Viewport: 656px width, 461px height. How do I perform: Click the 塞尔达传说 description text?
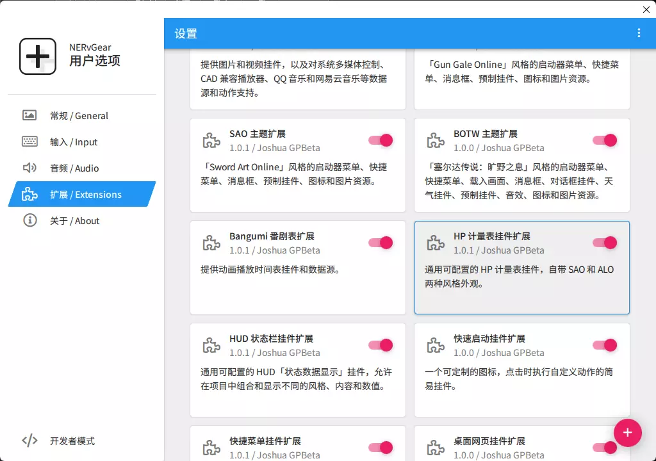[519, 181]
